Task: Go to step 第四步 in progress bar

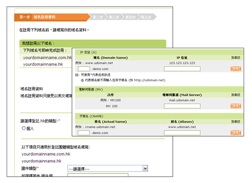Action: pyautogui.click(x=130, y=17)
